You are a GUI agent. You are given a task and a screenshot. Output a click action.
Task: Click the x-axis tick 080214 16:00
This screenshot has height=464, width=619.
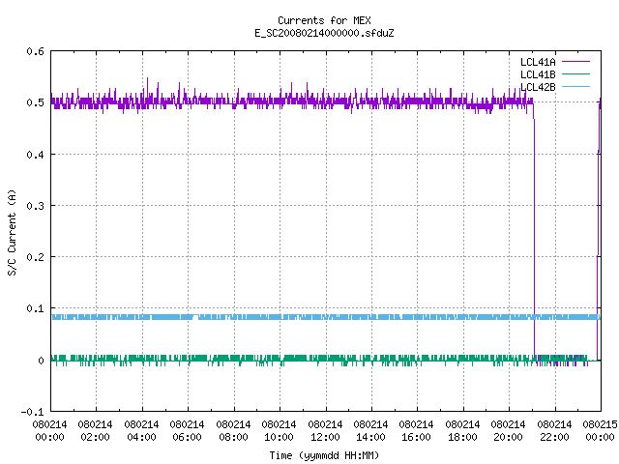[417, 431]
